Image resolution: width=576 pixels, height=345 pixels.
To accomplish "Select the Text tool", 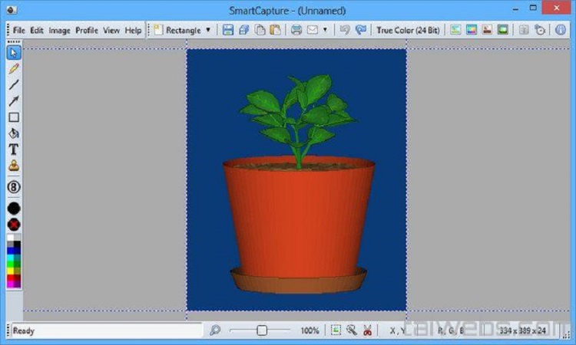I will click(x=14, y=149).
